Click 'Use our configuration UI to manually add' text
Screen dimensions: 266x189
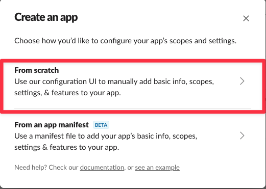pyautogui.click(x=114, y=82)
